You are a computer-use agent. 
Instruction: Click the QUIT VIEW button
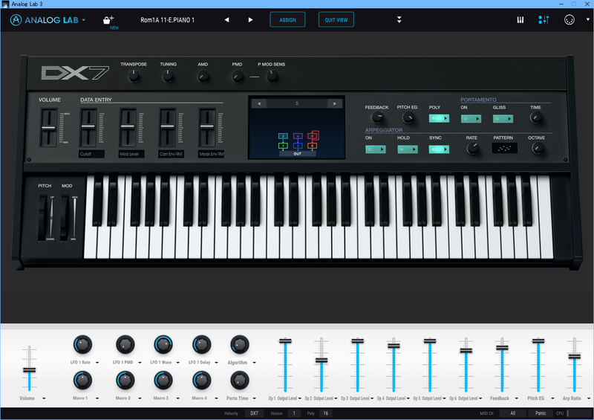click(x=336, y=20)
